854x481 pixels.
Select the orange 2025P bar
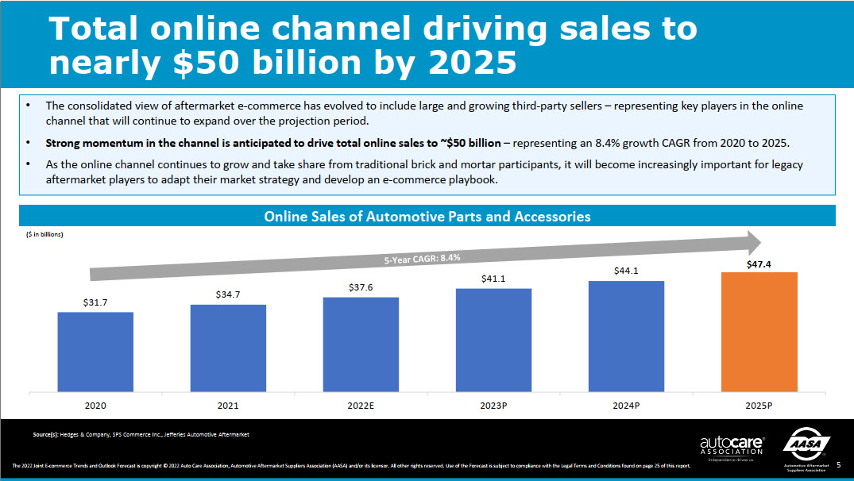(x=759, y=332)
